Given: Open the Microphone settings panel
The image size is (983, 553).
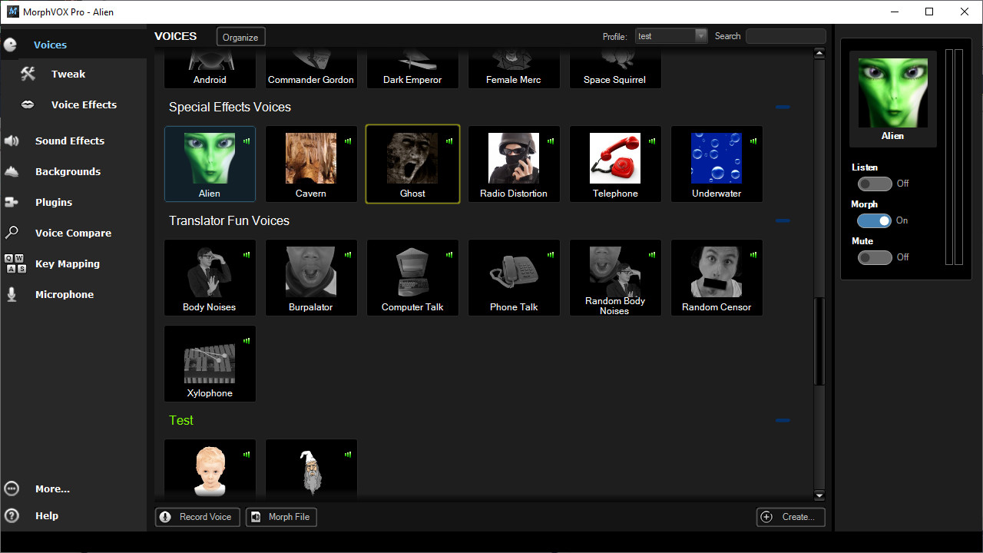Looking at the screenshot, I should (66, 294).
